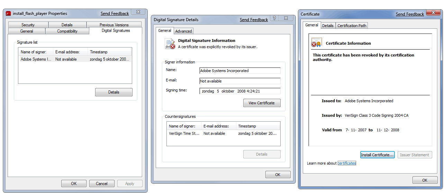Viewport: 445px width, 193px height.
Task: Click Details button under Countersignatures
Action: (262, 154)
